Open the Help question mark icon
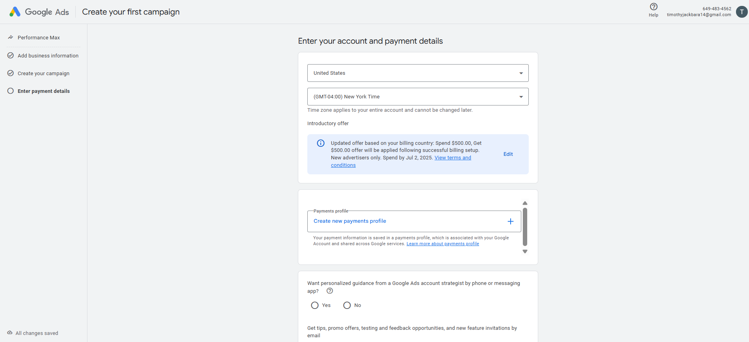Viewport: 749px width, 342px height. click(654, 7)
